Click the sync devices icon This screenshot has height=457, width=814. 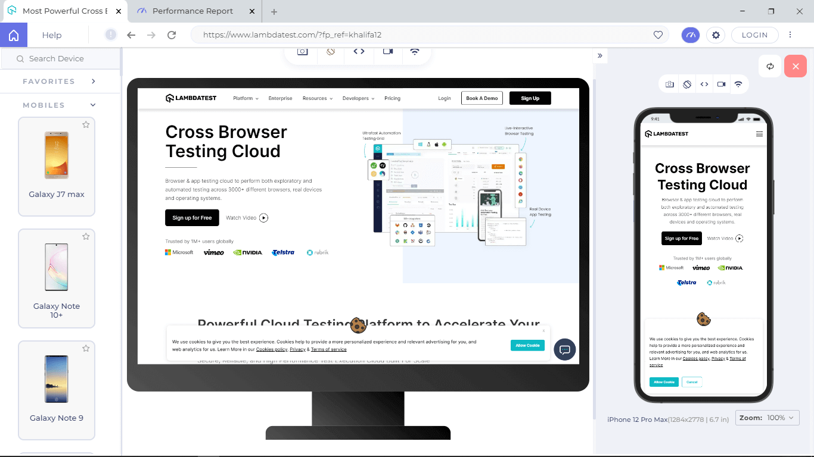pos(770,66)
